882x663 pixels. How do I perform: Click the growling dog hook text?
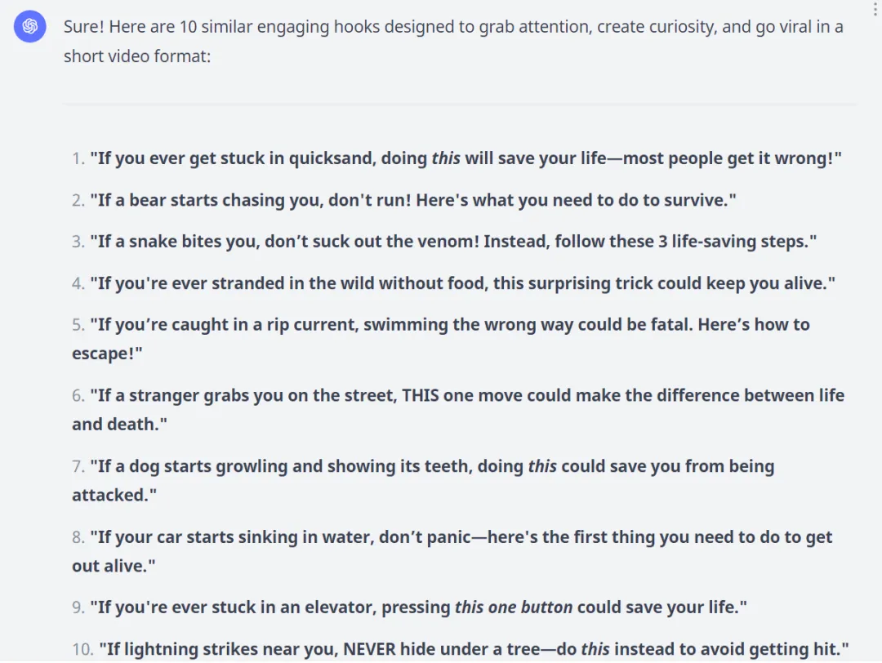pyautogui.click(x=431, y=467)
